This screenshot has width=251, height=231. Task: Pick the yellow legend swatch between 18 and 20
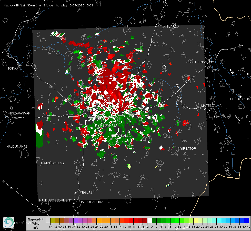tap(196, 220)
